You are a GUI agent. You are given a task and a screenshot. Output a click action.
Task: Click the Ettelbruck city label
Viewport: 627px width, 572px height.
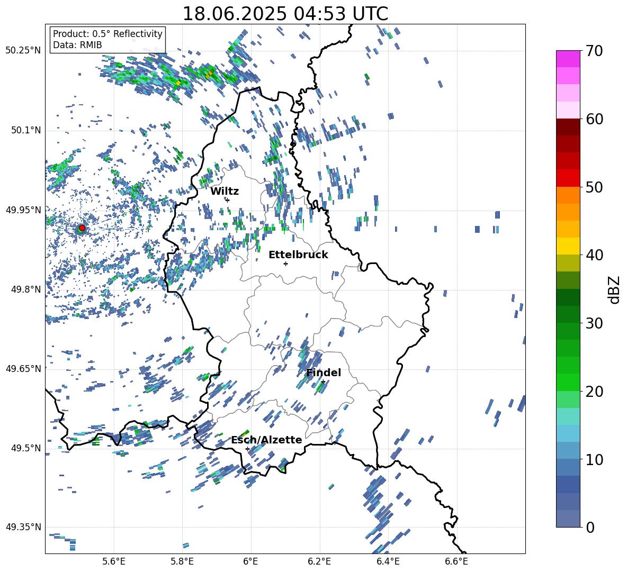[x=298, y=255]
